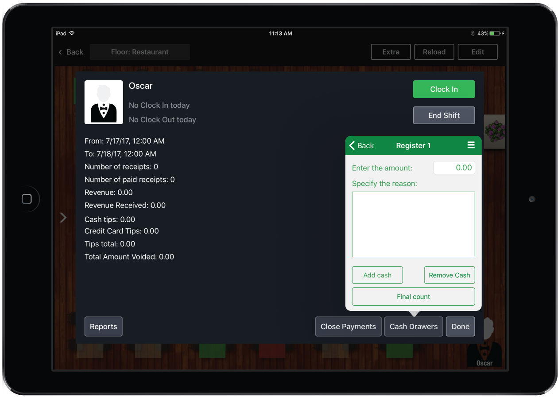Image resolution: width=558 pixels, height=397 pixels.
Task: Tap 'From: 7/17/17, 12:00 AM' line
Action: point(124,141)
